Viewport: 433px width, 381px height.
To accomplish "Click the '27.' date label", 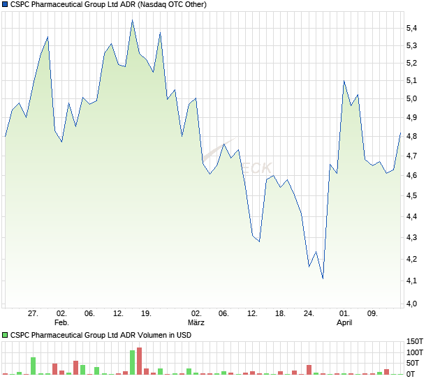I will pyautogui.click(x=33, y=314).
